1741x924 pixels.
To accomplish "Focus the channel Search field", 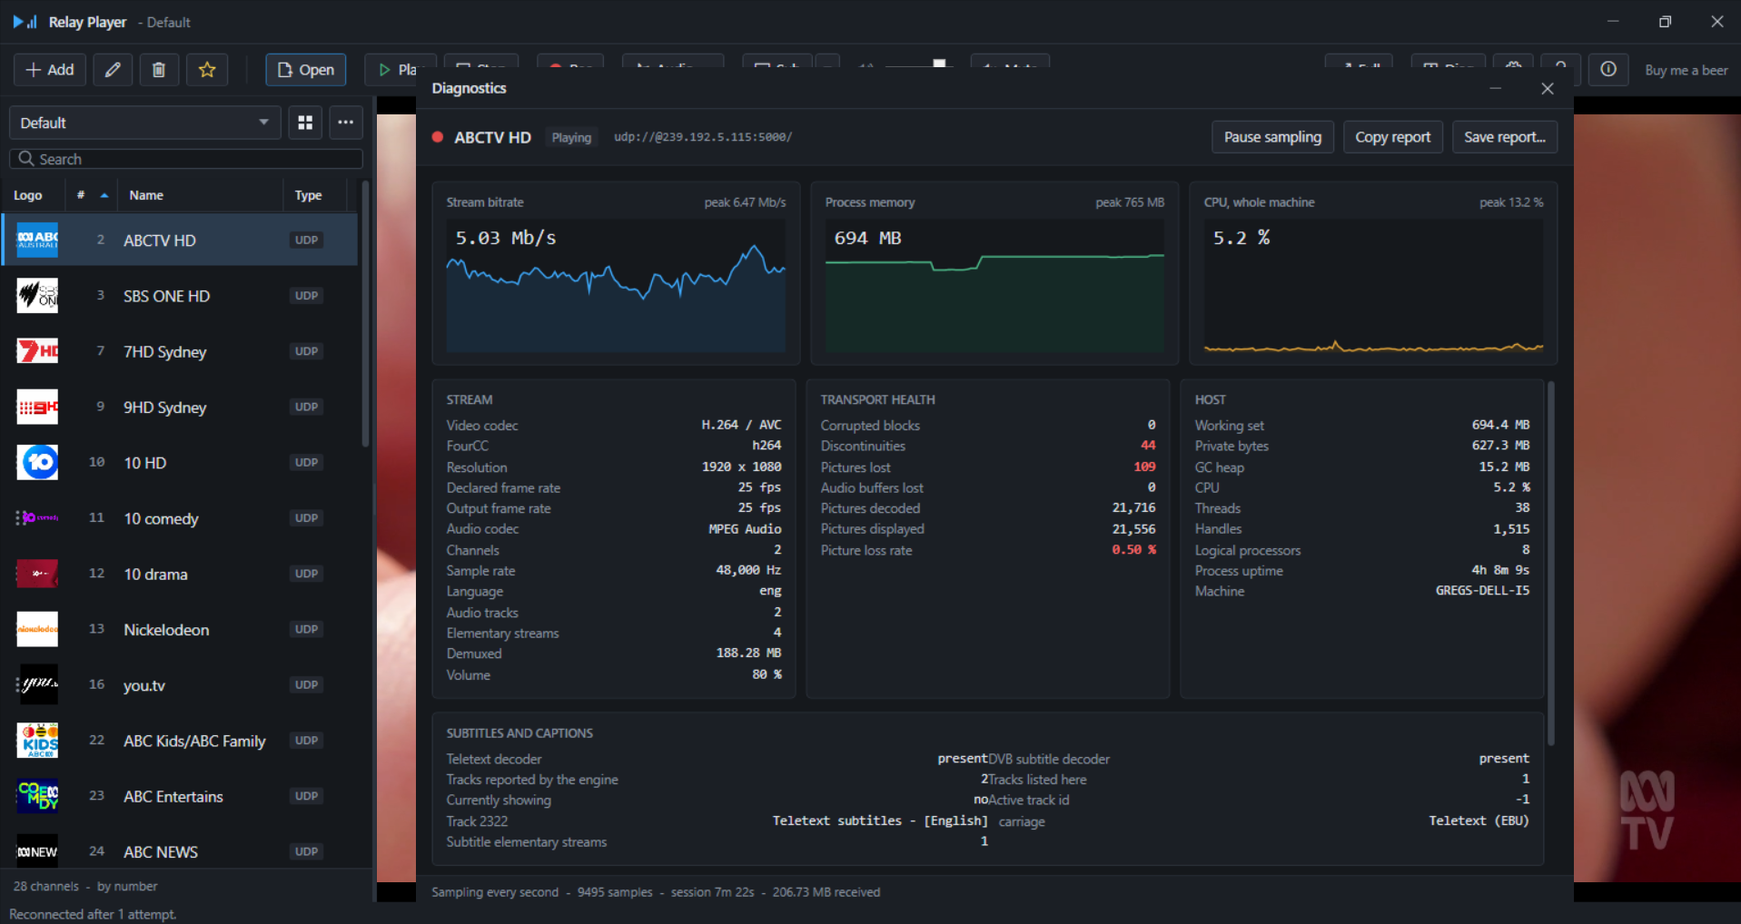I will pos(186,159).
